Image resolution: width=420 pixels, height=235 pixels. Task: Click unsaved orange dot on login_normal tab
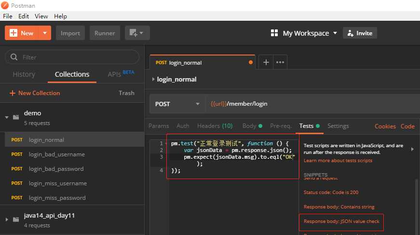click(x=250, y=62)
